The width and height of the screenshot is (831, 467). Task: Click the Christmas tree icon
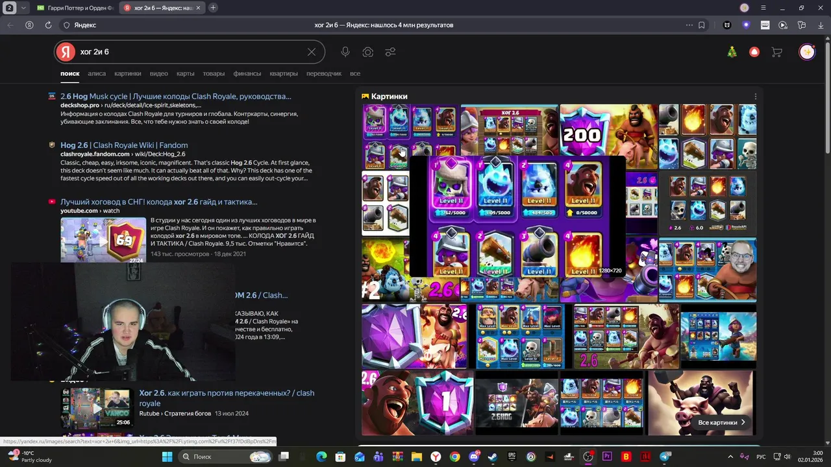[x=732, y=52]
